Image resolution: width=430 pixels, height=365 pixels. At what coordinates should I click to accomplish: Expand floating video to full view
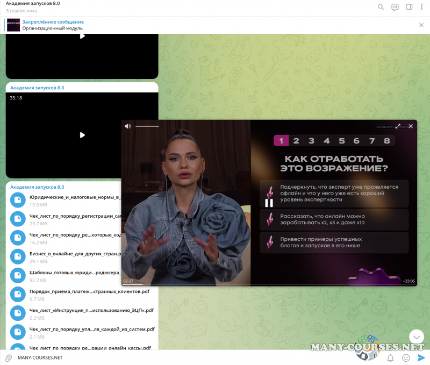point(398,126)
